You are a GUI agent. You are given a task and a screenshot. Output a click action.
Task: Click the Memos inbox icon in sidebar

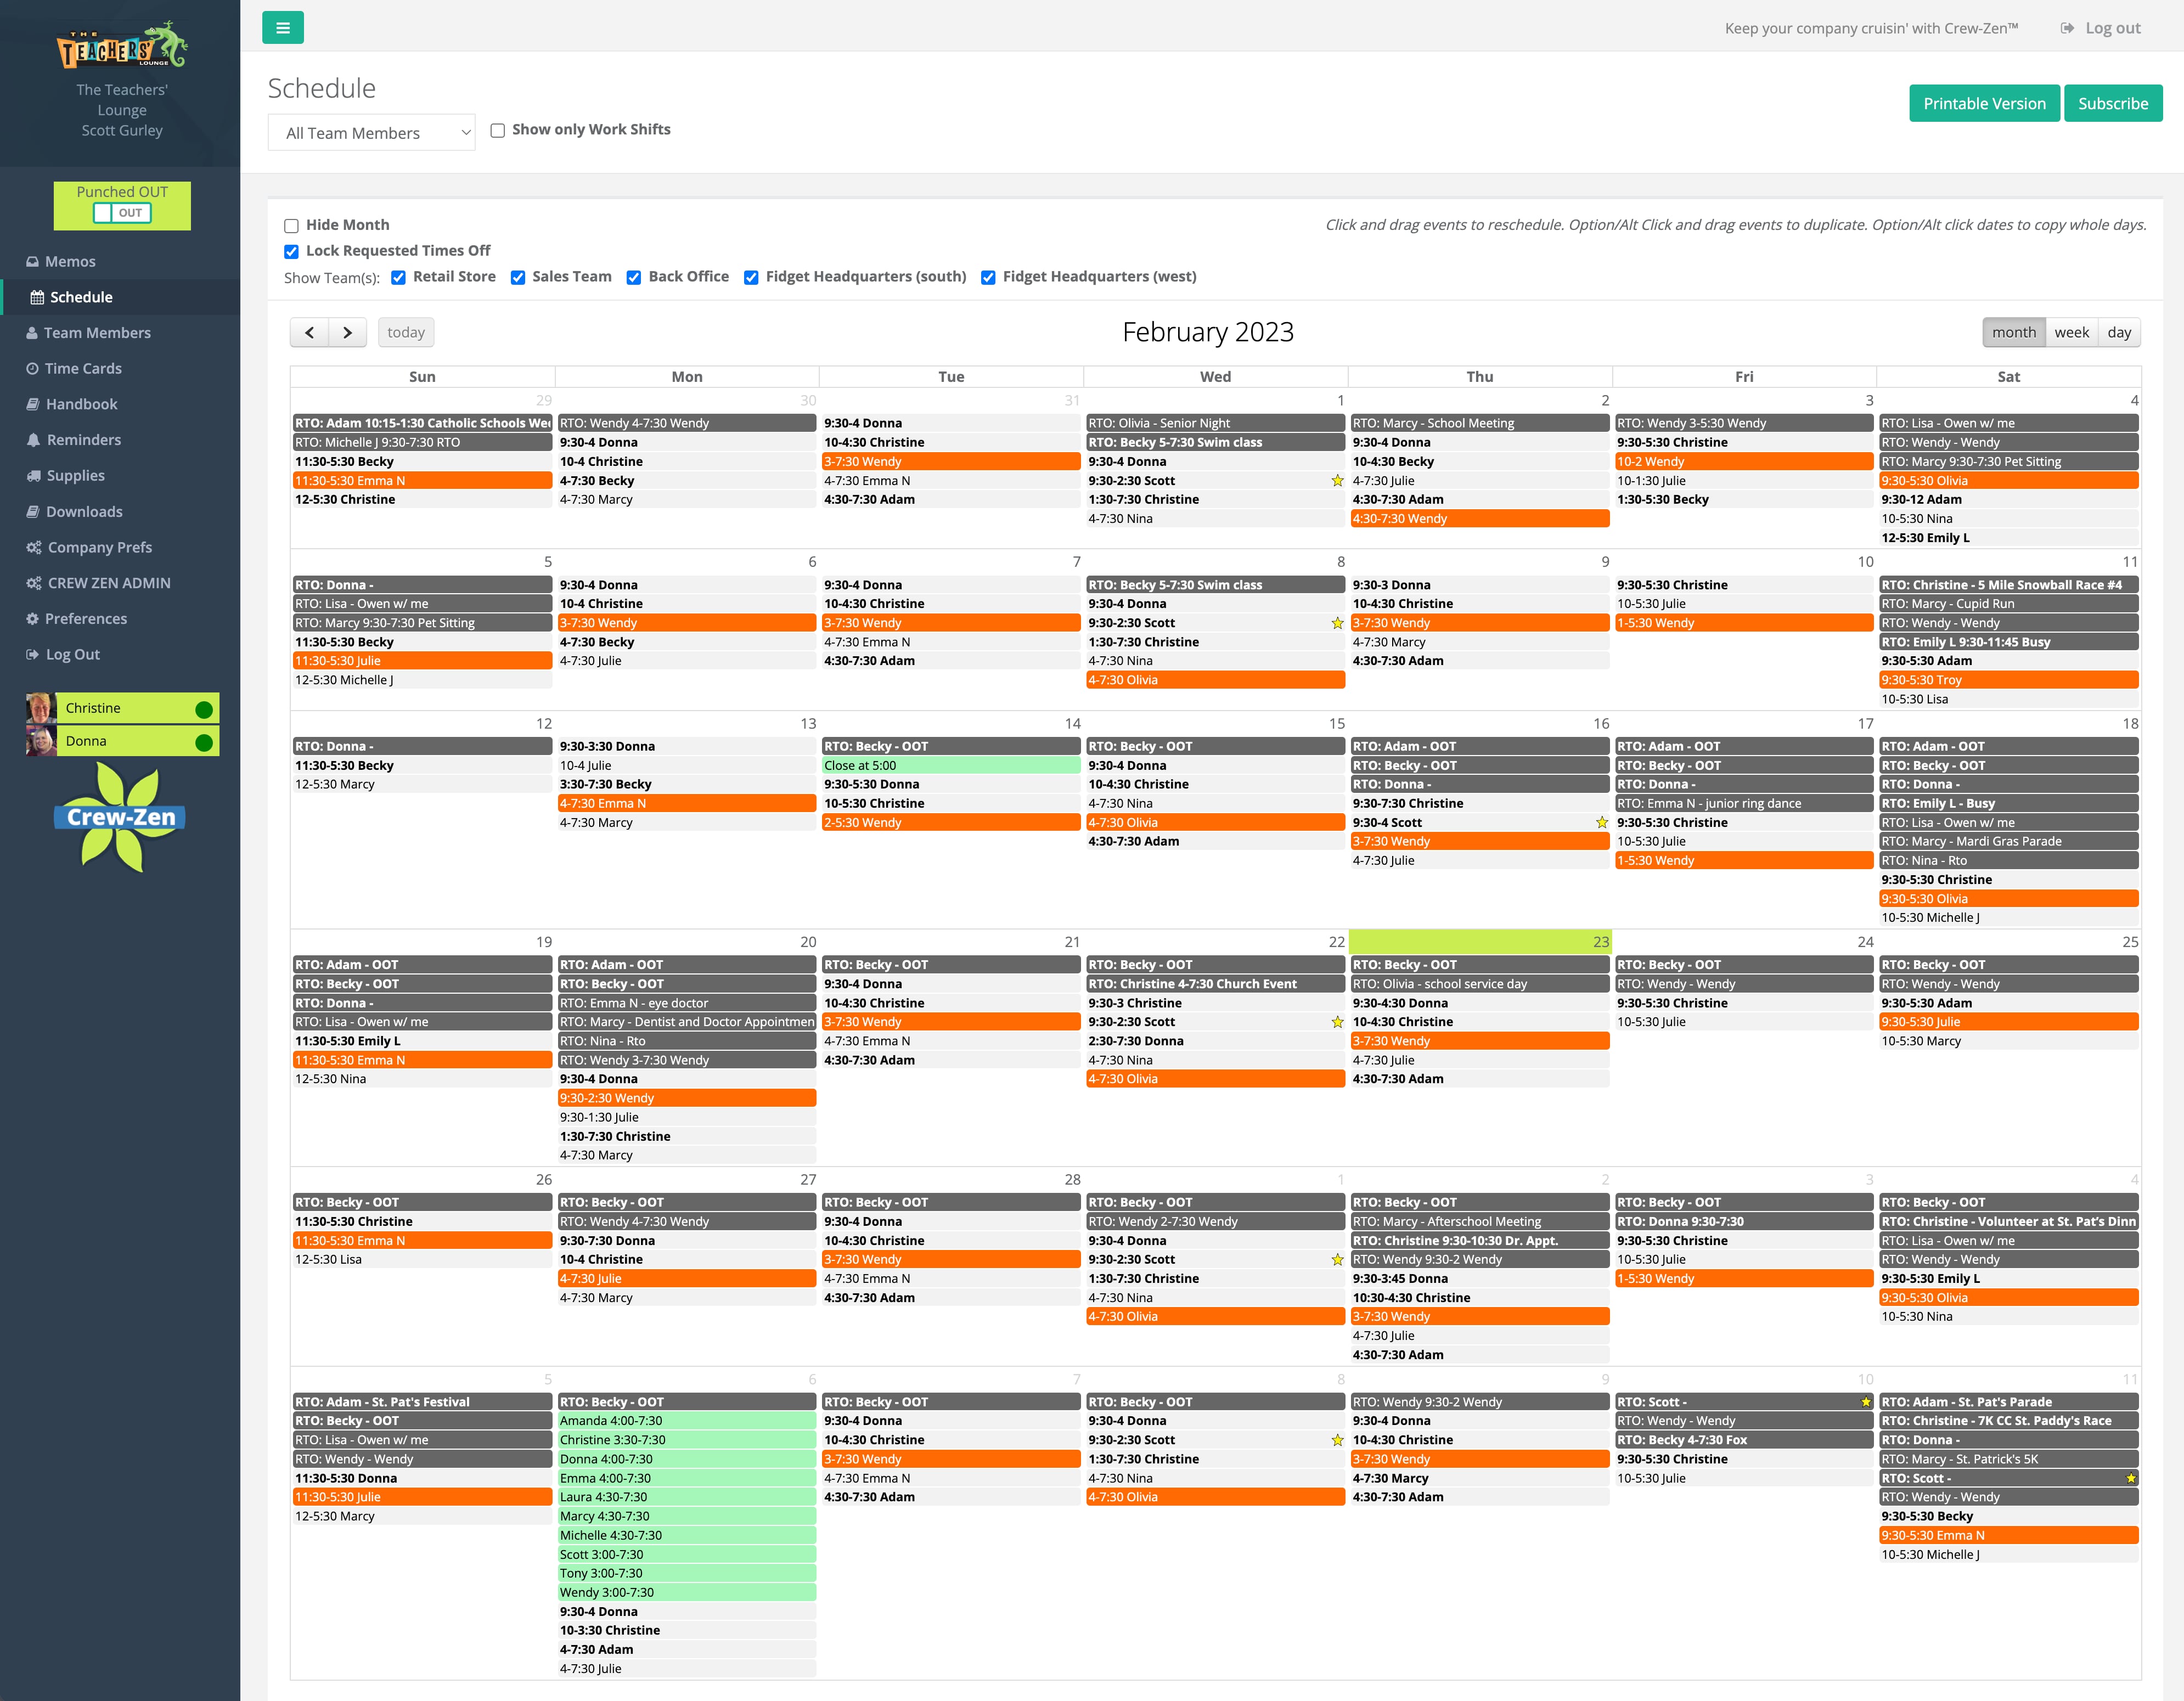(x=32, y=262)
